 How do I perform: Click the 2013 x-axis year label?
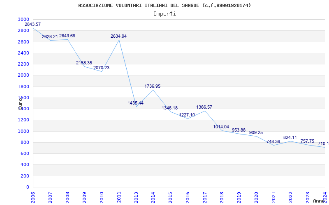pos(136,197)
